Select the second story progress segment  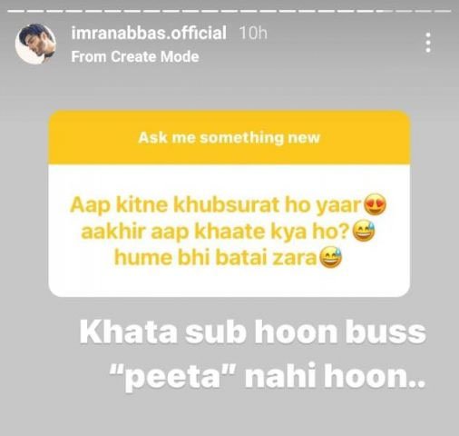click(35, 11)
